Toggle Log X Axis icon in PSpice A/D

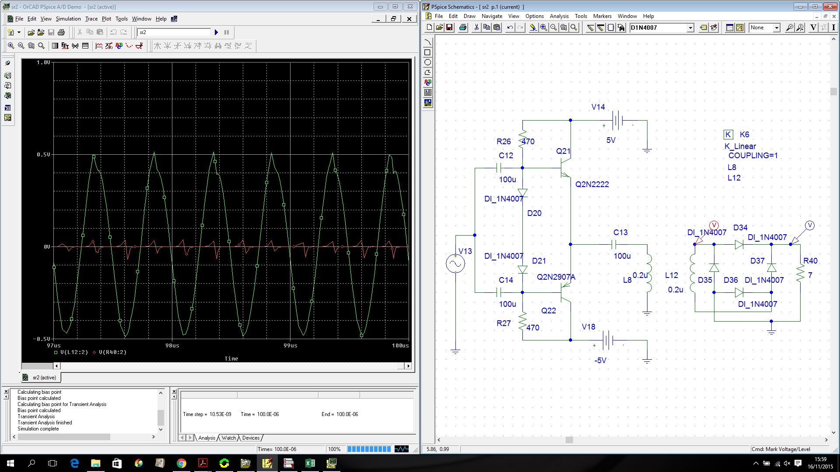pos(55,46)
